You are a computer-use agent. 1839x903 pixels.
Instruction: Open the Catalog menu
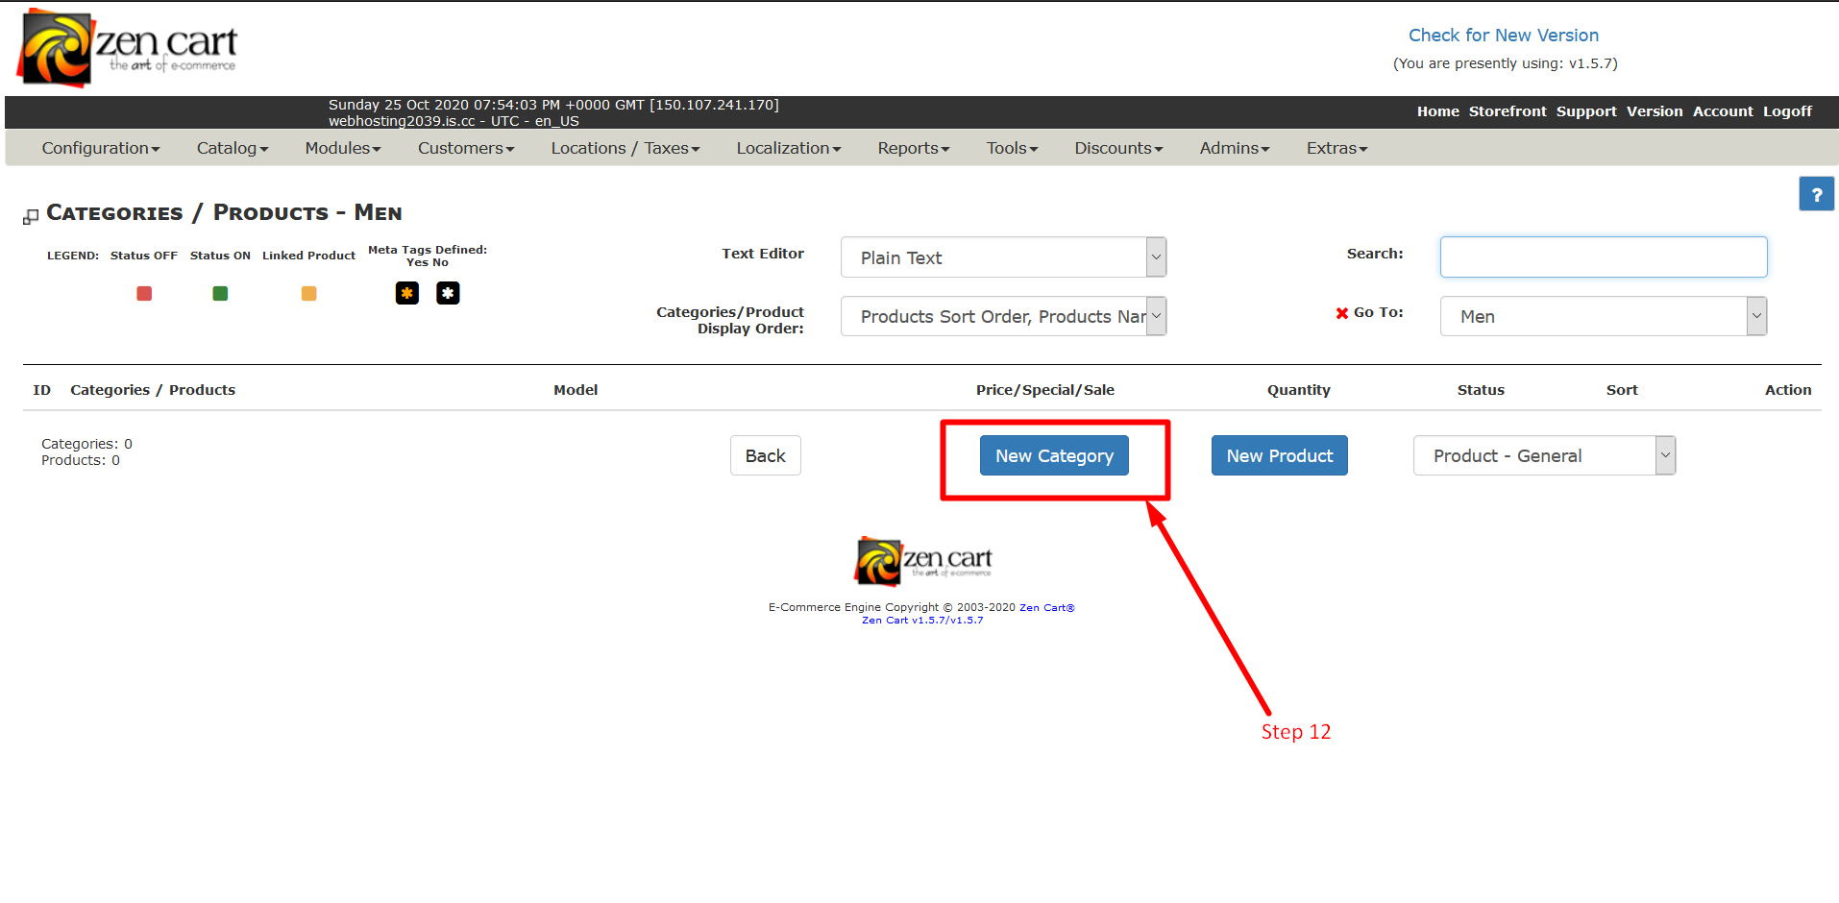[x=233, y=148]
